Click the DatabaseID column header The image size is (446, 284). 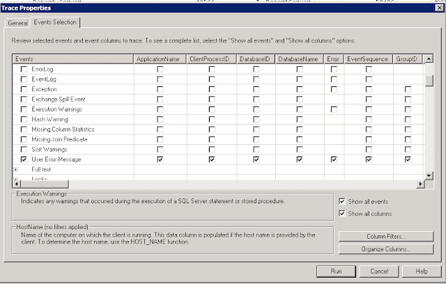click(256, 59)
